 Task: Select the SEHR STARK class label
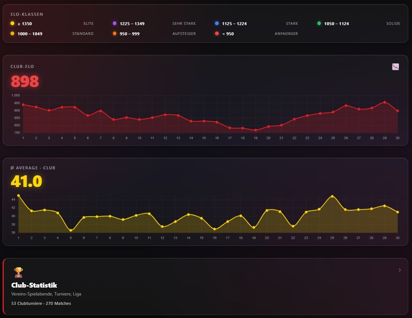(184, 23)
